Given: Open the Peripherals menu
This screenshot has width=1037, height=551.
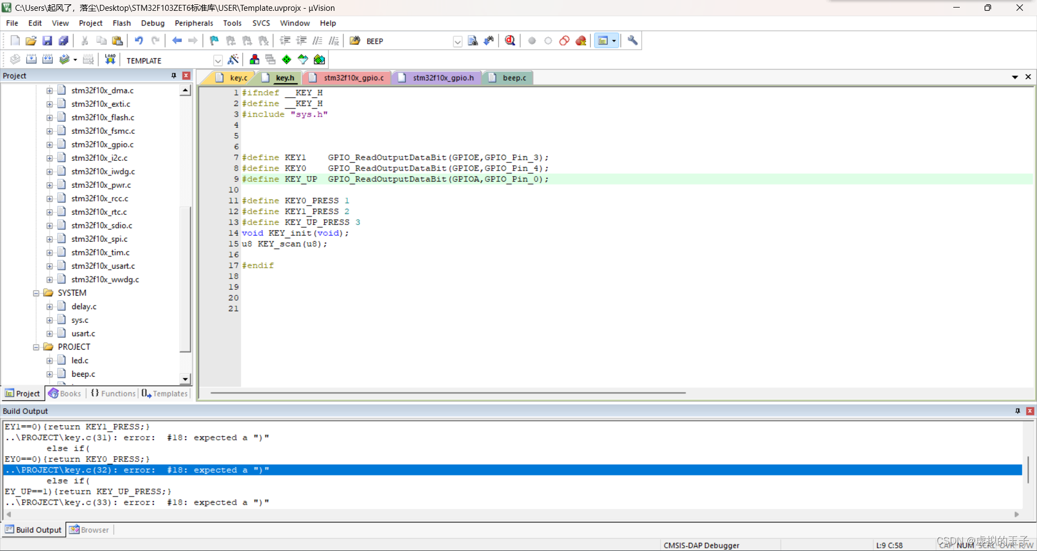Looking at the screenshot, I should point(193,23).
